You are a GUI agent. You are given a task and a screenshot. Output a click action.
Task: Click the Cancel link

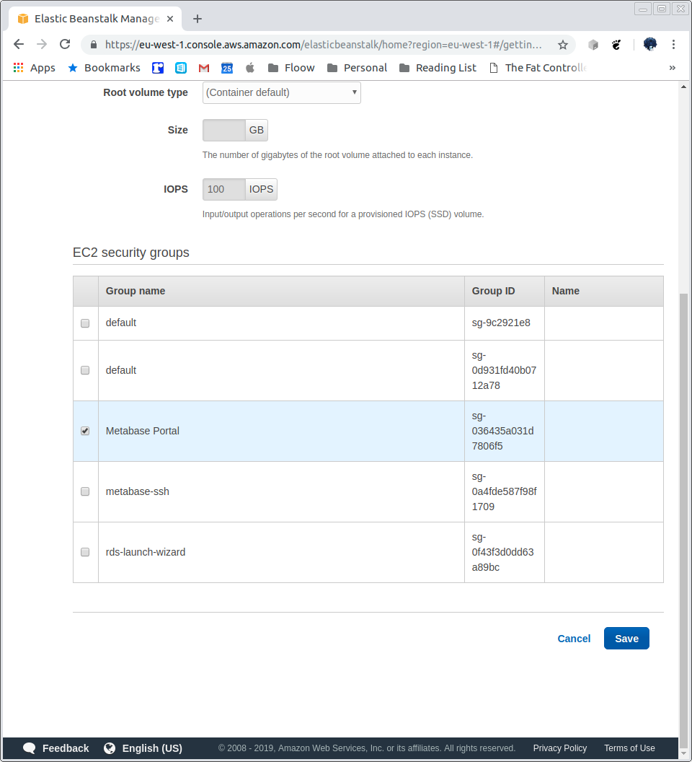tap(574, 639)
